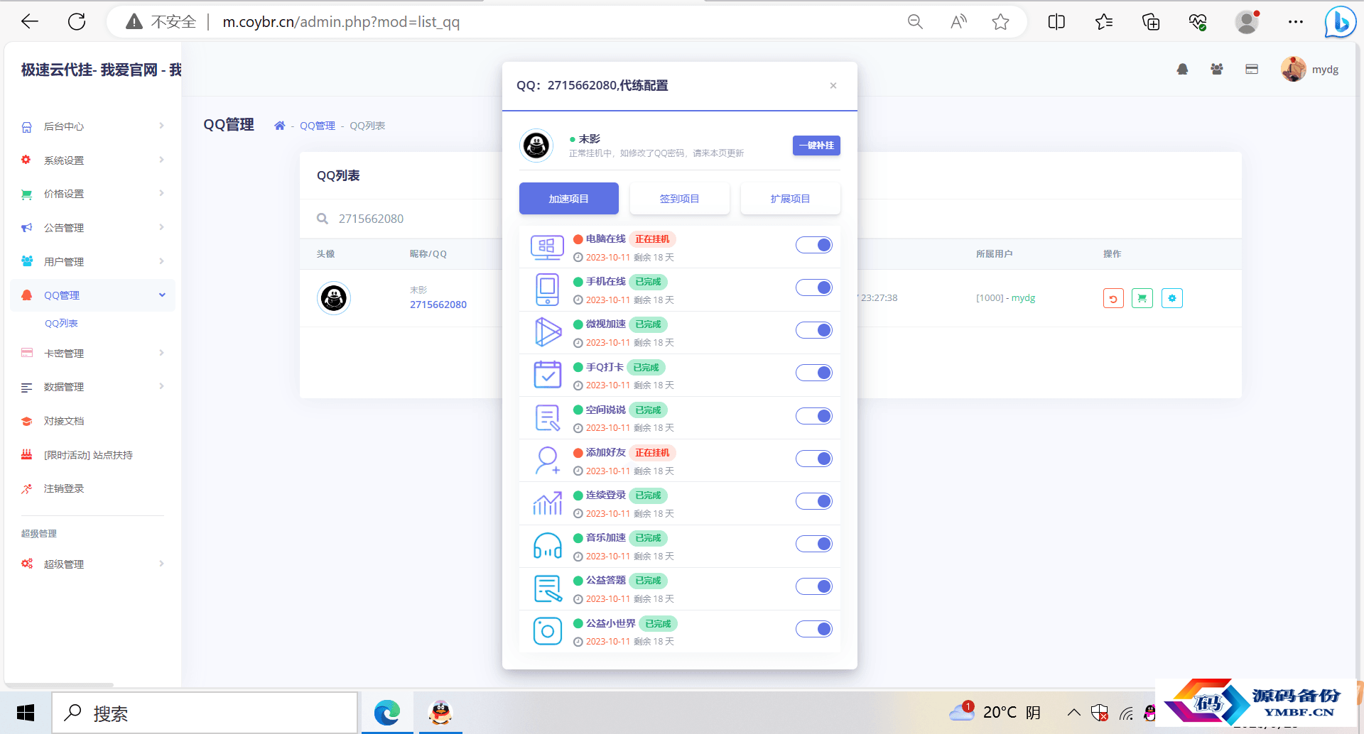Image resolution: width=1364 pixels, height=734 pixels.
Task: Select the 加速项目 tab
Action: point(568,199)
